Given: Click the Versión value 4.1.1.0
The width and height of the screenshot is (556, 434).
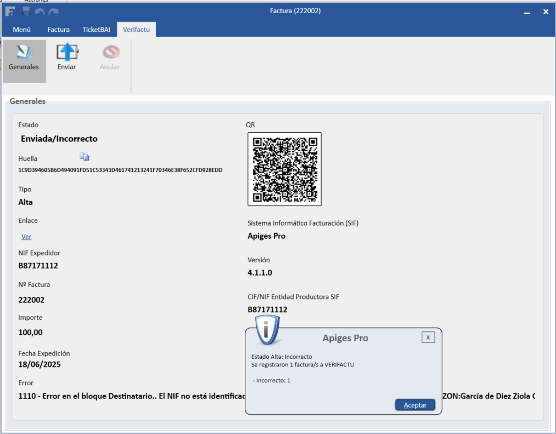Looking at the screenshot, I should coord(260,273).
